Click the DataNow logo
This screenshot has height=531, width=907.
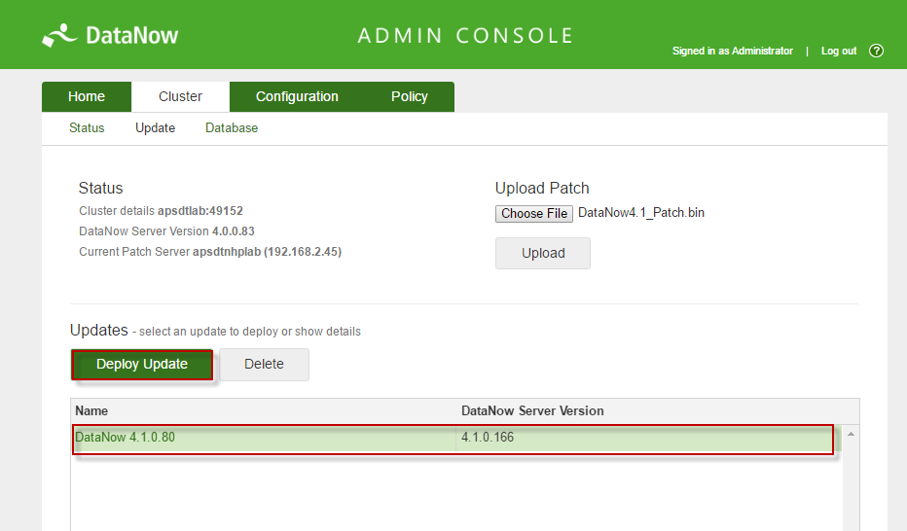click(110, 35)
